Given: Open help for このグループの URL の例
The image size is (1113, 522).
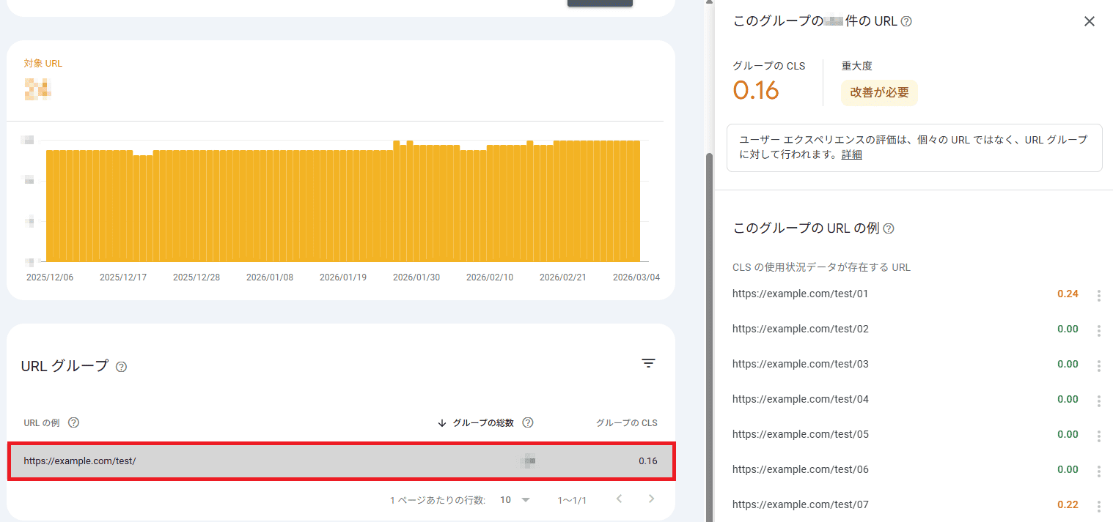Looking at the screenshot, I should coord(889,228).
